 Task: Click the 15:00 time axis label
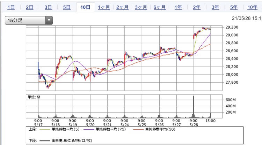point(211,121)
